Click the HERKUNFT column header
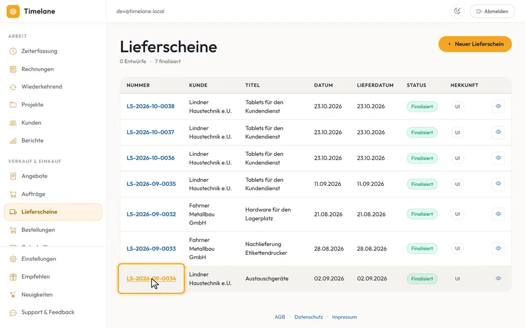This screenshot has width=525, height=328. coord(464,85)
